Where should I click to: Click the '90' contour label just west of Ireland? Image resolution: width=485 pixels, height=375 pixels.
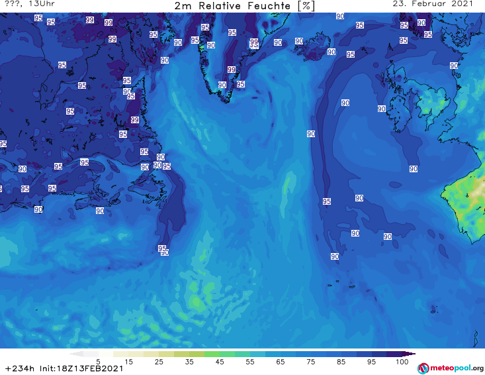[x=381, y=109]
